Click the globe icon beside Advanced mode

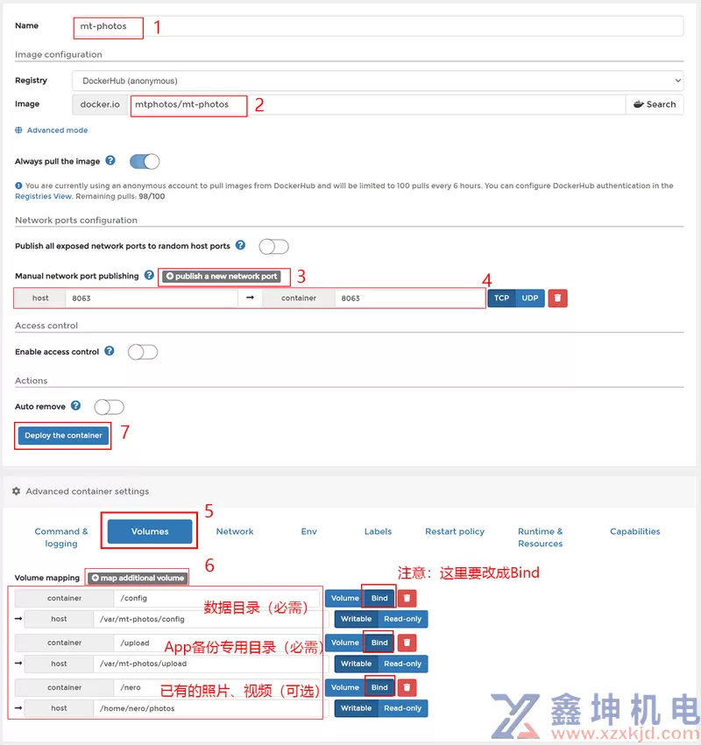[x=18, y=130]
